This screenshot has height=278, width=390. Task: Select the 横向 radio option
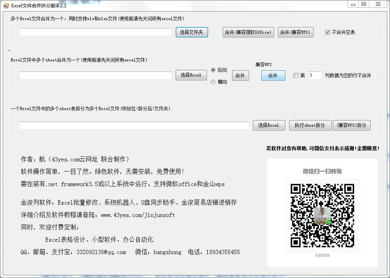point(213,82)
